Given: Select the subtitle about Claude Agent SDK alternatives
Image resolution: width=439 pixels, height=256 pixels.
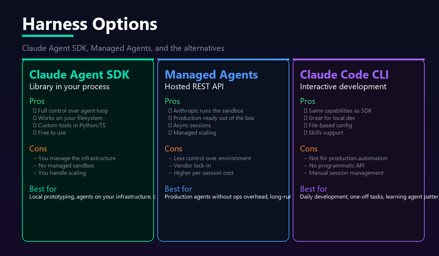Looking at the screenshot, I should [123, 48].
